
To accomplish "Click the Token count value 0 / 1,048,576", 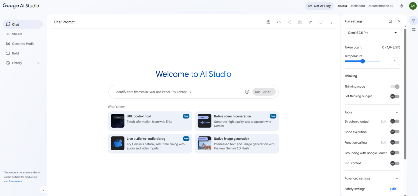I will pyautogui.click(x=391, y=47).
